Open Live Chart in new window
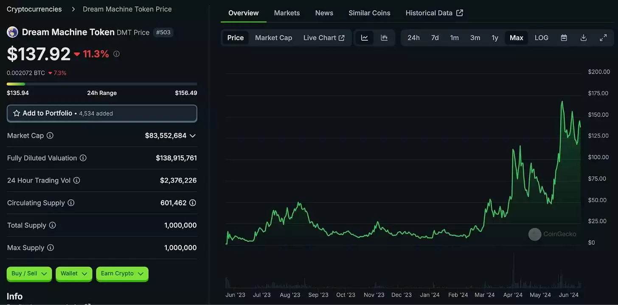 tap(324, 38)
